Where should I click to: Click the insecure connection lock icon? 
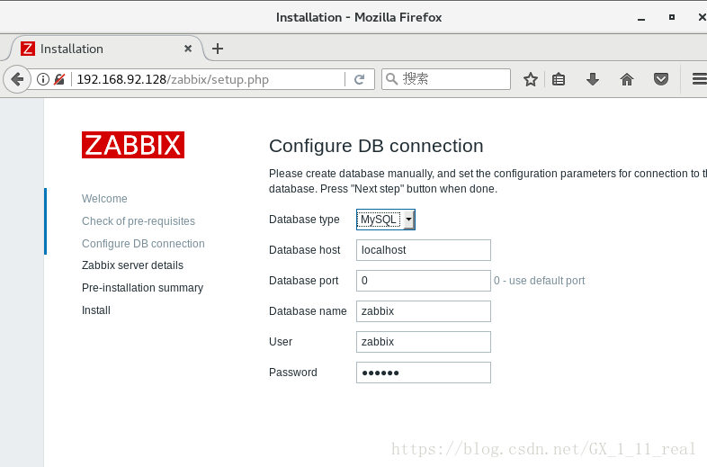tap(59, 79)
